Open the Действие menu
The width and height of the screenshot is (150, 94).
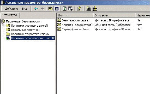coord(11,9)
